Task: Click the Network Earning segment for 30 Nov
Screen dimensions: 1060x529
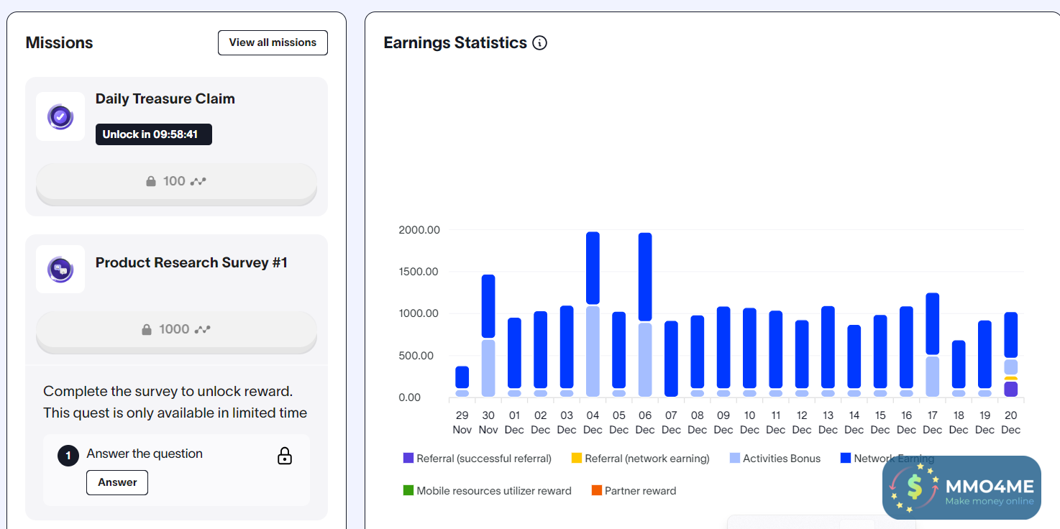Action: [488, 306]
